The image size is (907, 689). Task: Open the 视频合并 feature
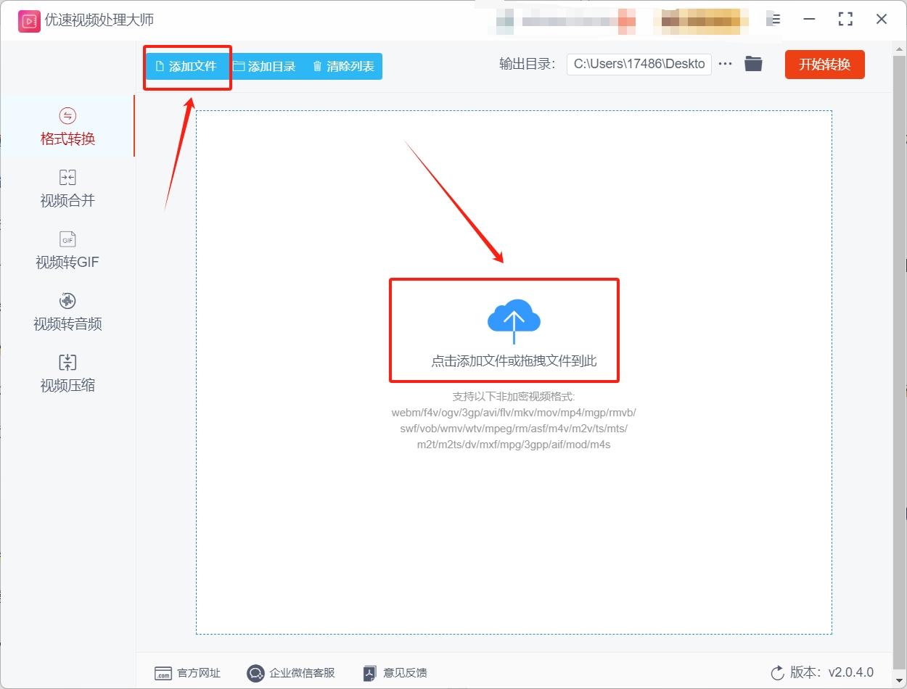point(67,189)
